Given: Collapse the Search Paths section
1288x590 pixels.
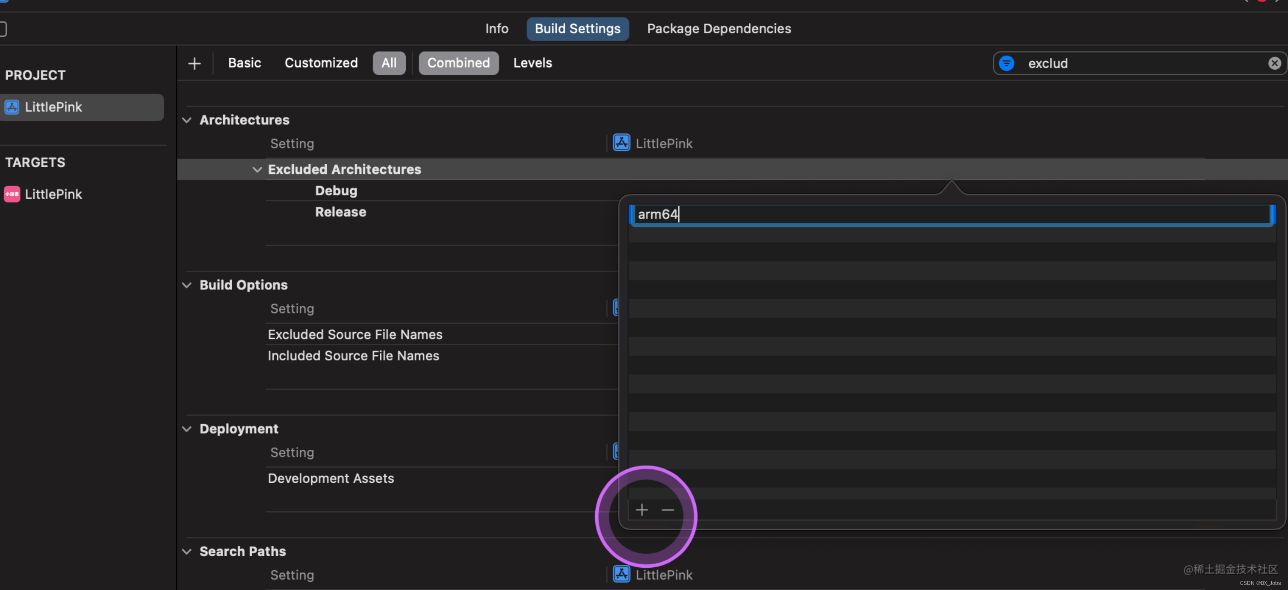Looking at the screenshot, I should click(x=186, y=552).
